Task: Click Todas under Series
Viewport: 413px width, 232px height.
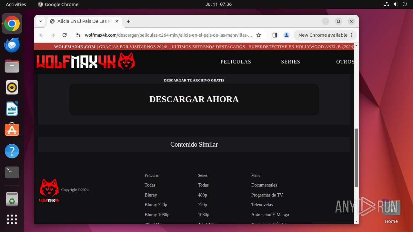Action: (x=203, y=185)
